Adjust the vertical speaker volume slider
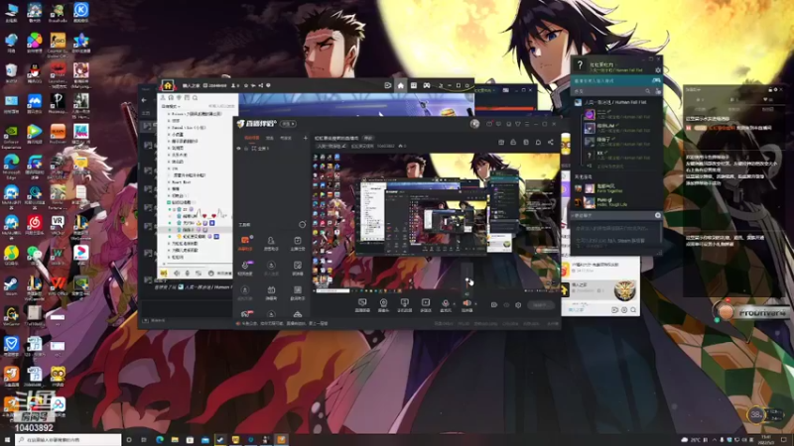The image size is (794, 446). click(x=466, y=279)
